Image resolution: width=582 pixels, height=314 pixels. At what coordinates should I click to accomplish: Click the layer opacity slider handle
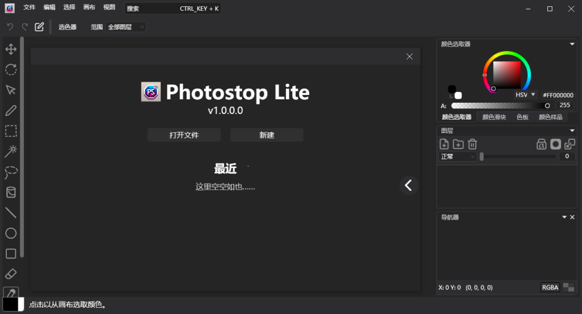tap(482, 157)
